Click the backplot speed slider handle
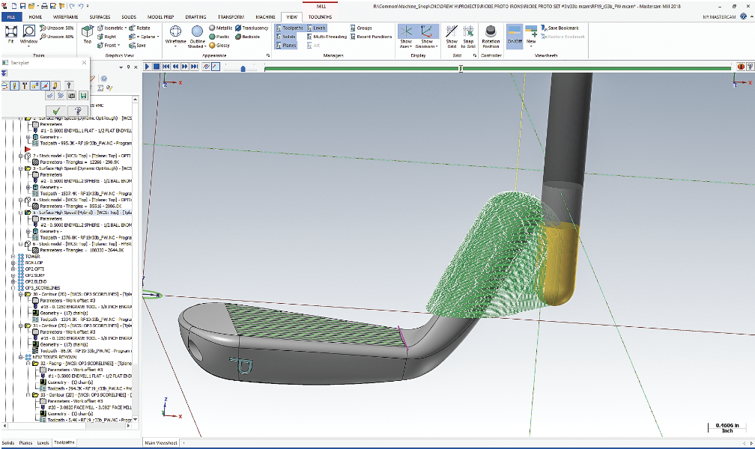The height and width of the screenshot is (449, 755). [x=242, y=67]
